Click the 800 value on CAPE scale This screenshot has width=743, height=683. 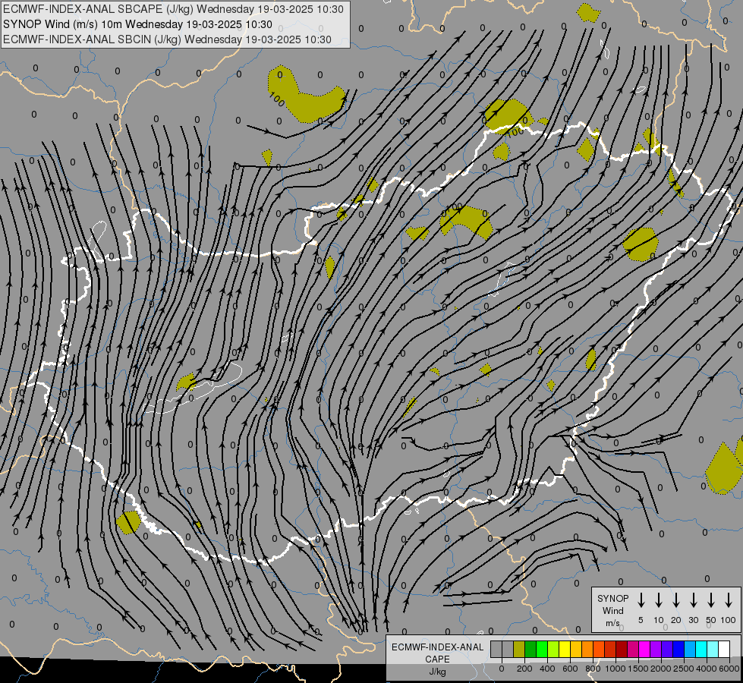pyautogui.click(x=593, y=669)
